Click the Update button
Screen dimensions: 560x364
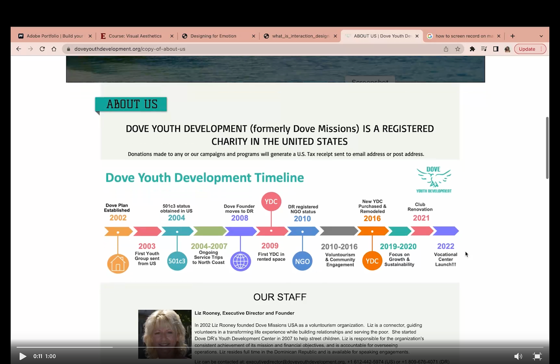coord(527,49)
